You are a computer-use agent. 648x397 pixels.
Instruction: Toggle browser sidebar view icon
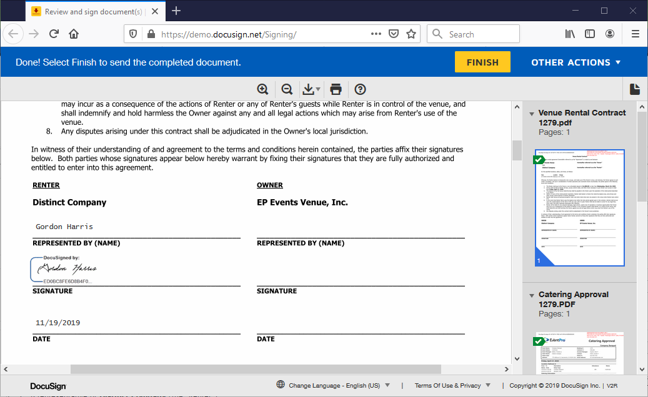[590, 34]
